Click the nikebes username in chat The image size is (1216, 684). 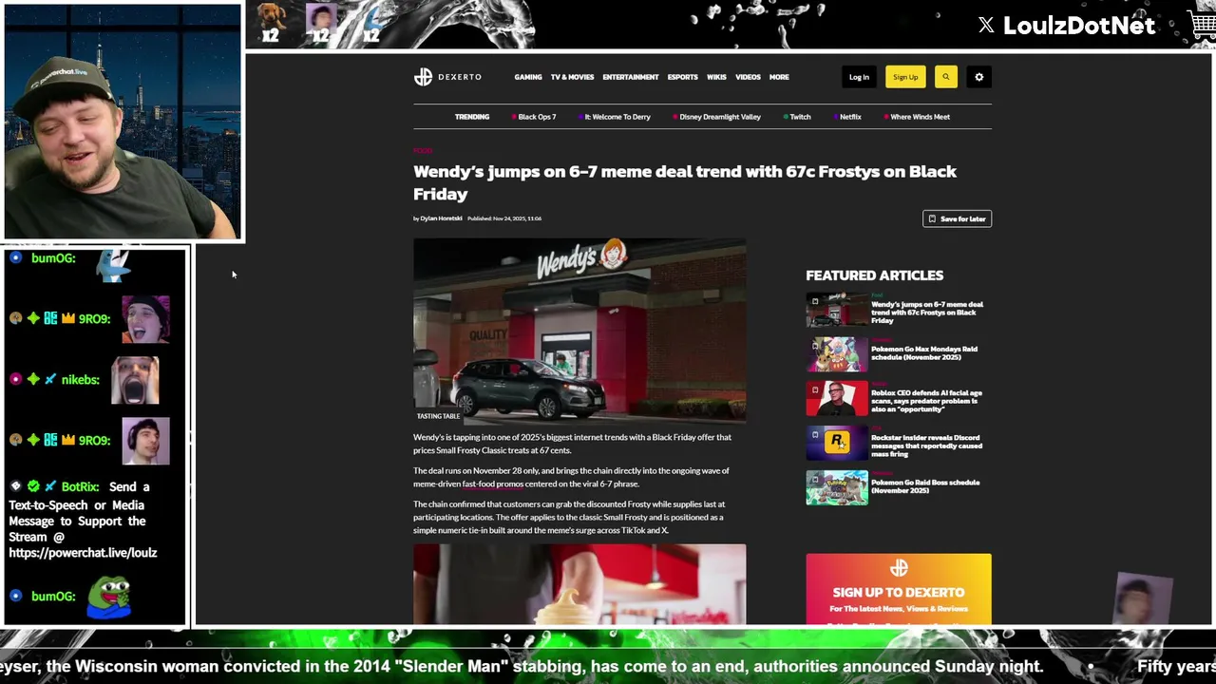click(80, 380)
